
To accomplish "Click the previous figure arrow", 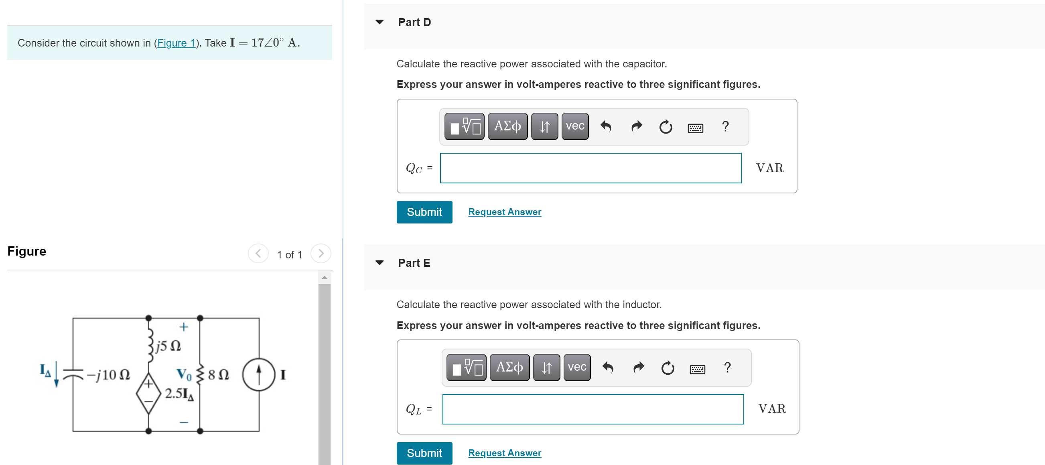I will [258, 254].
